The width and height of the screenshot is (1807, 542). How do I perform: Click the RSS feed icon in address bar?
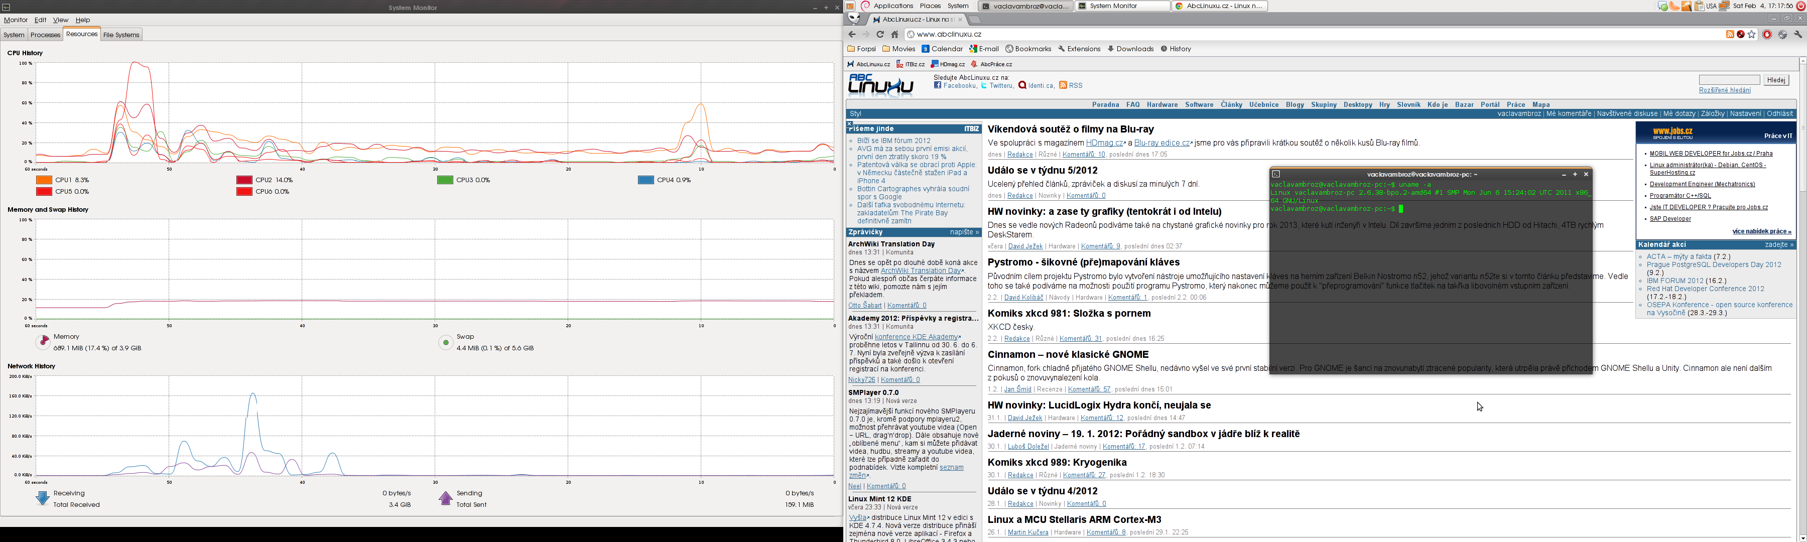pyautogui.click(x=1730, y=34)
